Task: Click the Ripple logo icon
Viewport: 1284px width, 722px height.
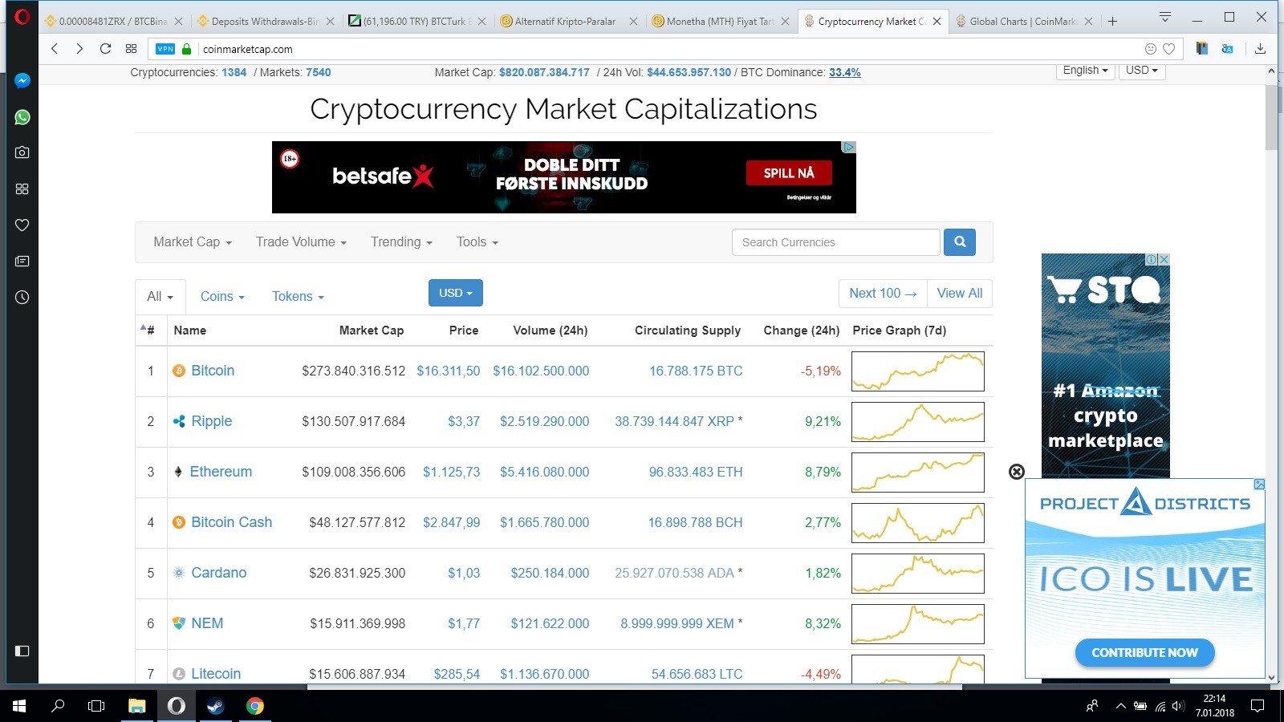Action: pyautogui.click(x=179, y=421)
